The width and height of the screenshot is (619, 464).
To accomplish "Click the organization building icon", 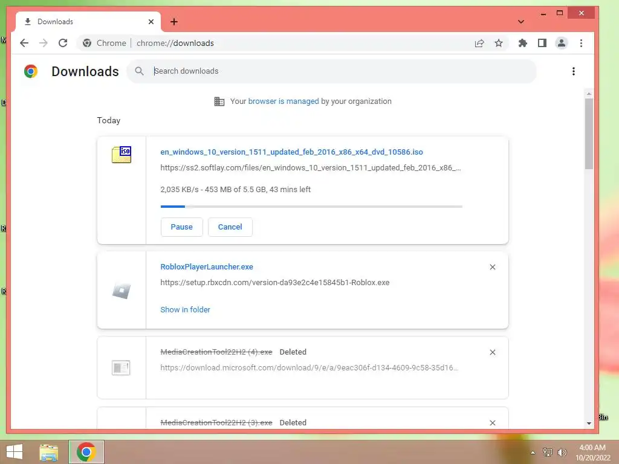I will click(219, 101).
